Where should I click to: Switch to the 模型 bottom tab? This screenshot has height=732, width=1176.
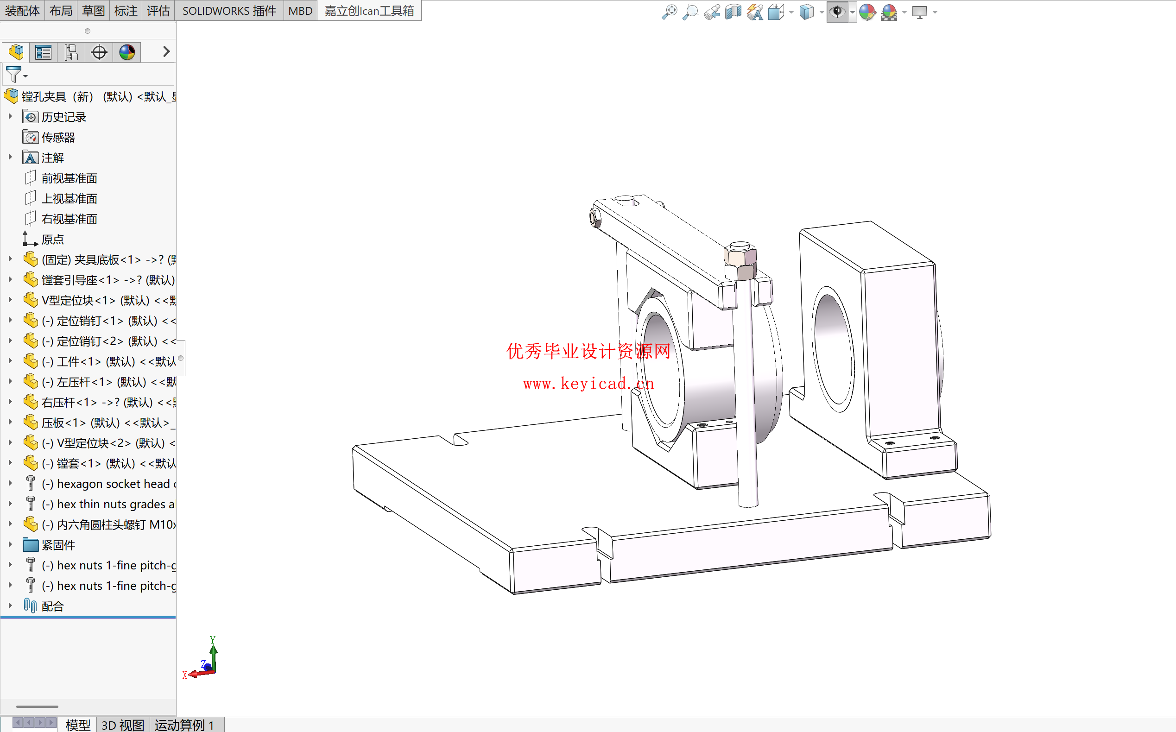point(77,725)
